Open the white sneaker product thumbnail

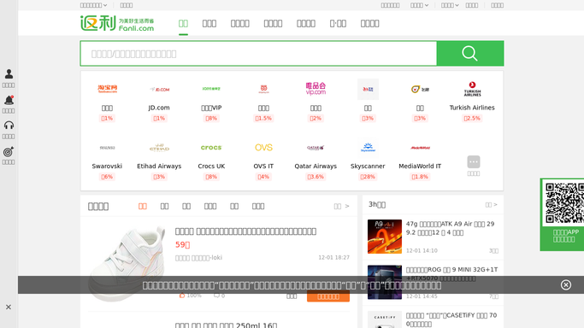click(127, 263)
